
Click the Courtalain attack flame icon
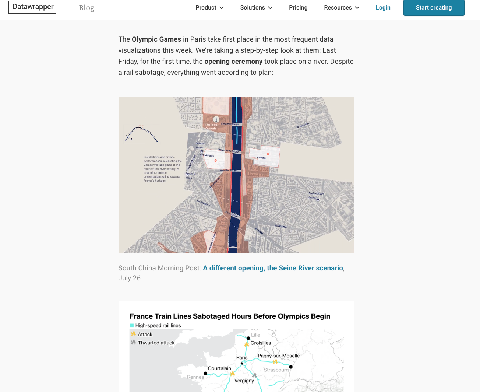232,374
